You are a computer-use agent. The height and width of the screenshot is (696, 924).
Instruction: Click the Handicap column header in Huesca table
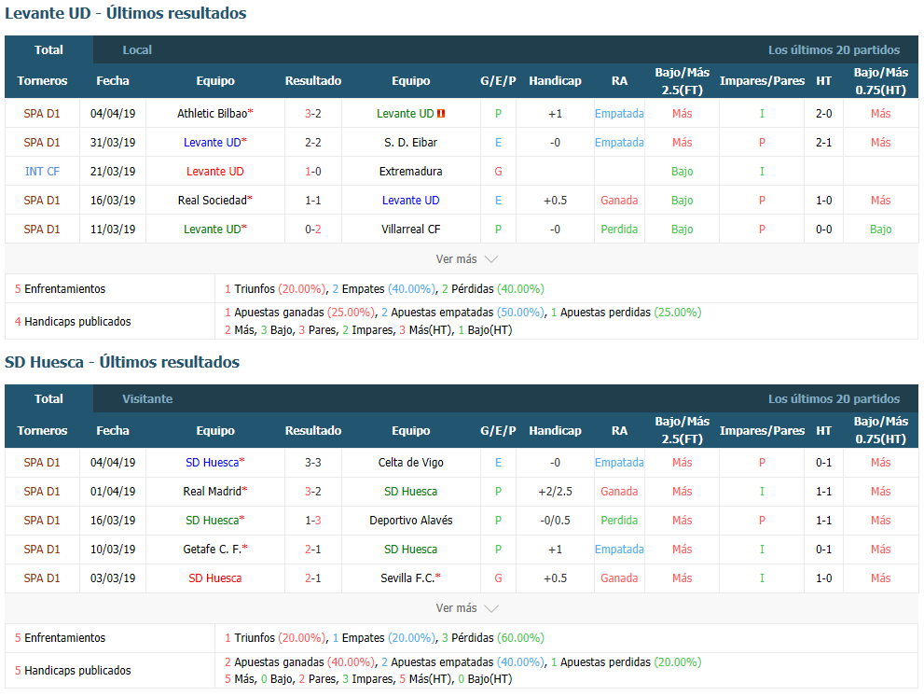(555, 431)
